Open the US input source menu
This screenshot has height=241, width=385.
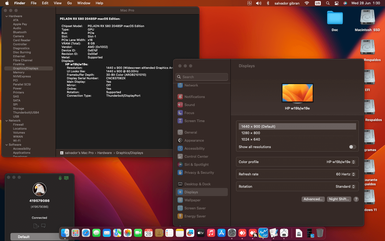[318, 3]
